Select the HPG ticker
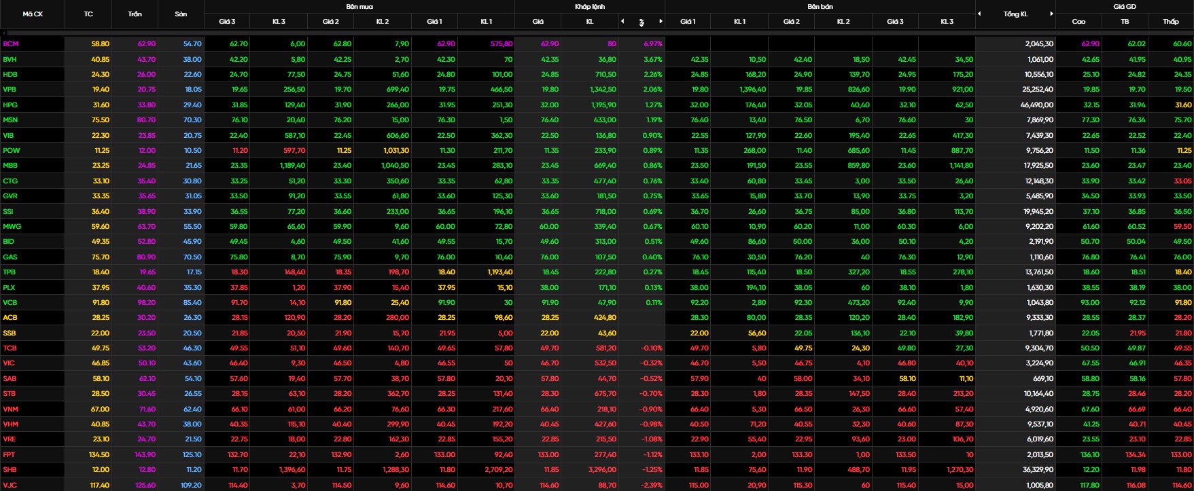The image size is (1194, 491). click(x=10, y=105)
